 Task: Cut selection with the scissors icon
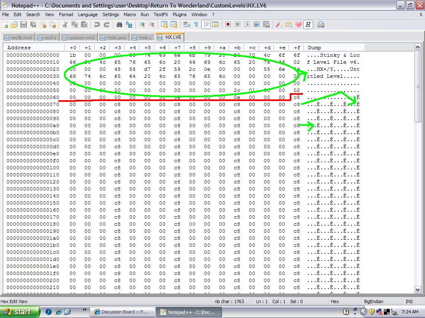click(65, 24)
